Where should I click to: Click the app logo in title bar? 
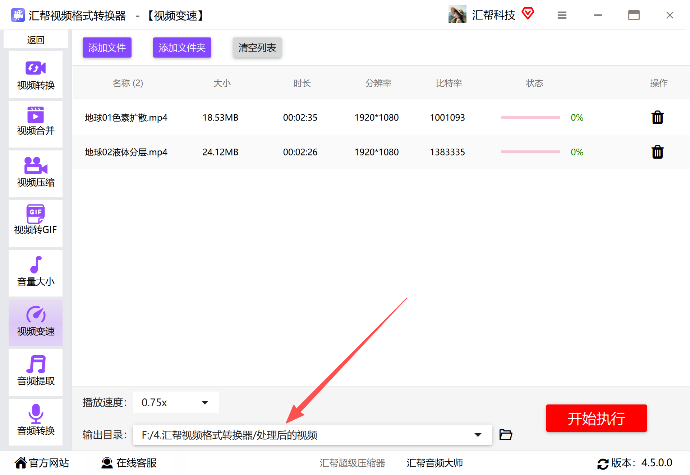tap(18, 15)
